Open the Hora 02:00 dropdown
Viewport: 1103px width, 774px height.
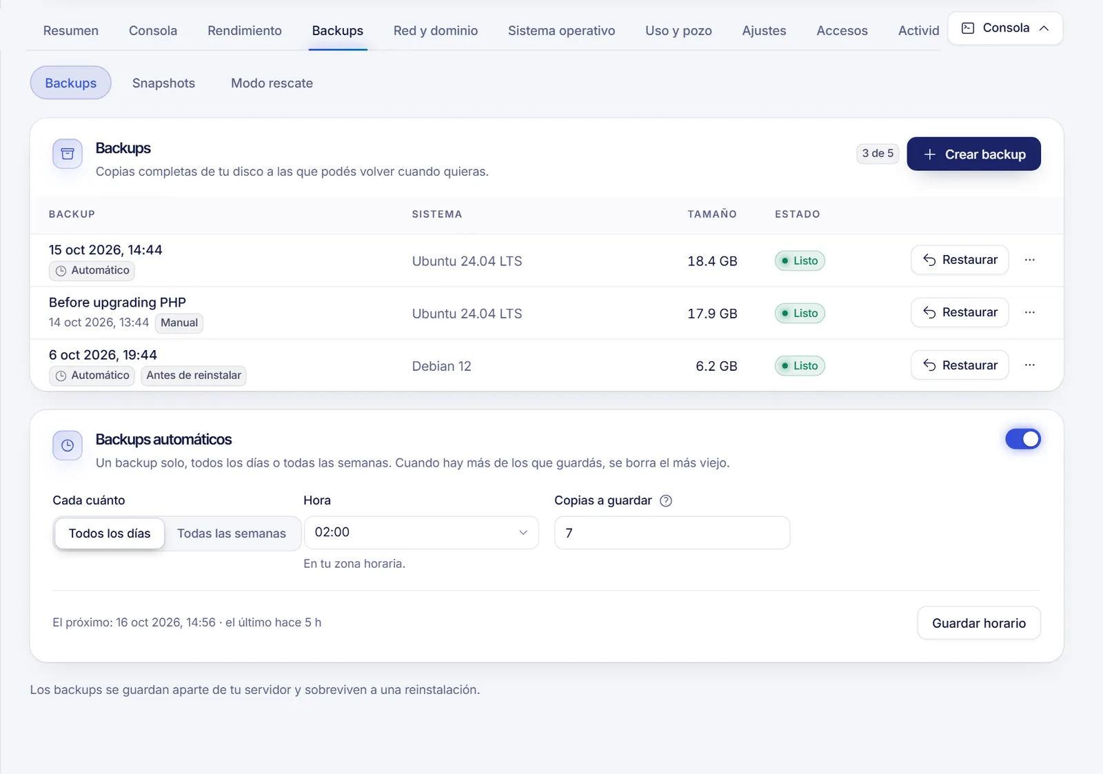point(421,533)
